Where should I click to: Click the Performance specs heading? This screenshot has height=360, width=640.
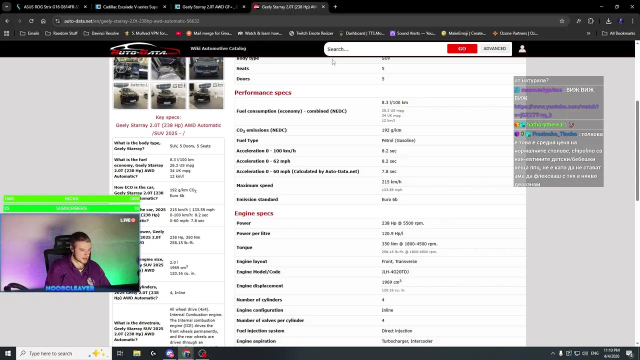pos(262,93)
